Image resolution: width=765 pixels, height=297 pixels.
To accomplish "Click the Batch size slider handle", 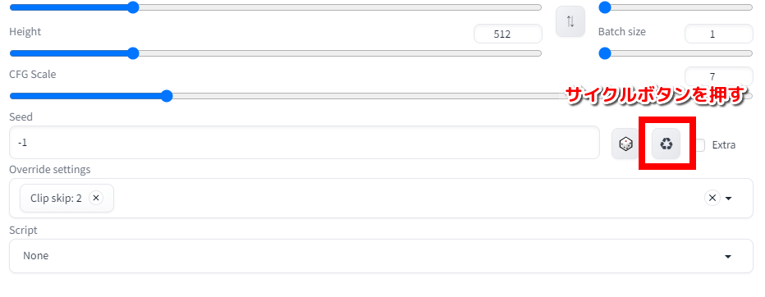I will point(605,53).
